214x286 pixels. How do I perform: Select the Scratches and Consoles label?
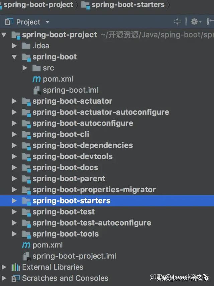65,278
